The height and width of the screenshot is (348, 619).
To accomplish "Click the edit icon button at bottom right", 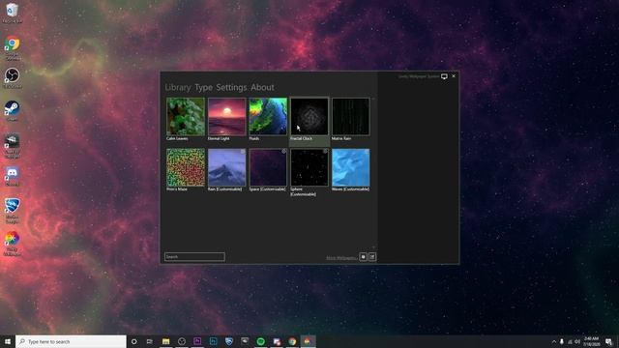I will tap(372, 257).
